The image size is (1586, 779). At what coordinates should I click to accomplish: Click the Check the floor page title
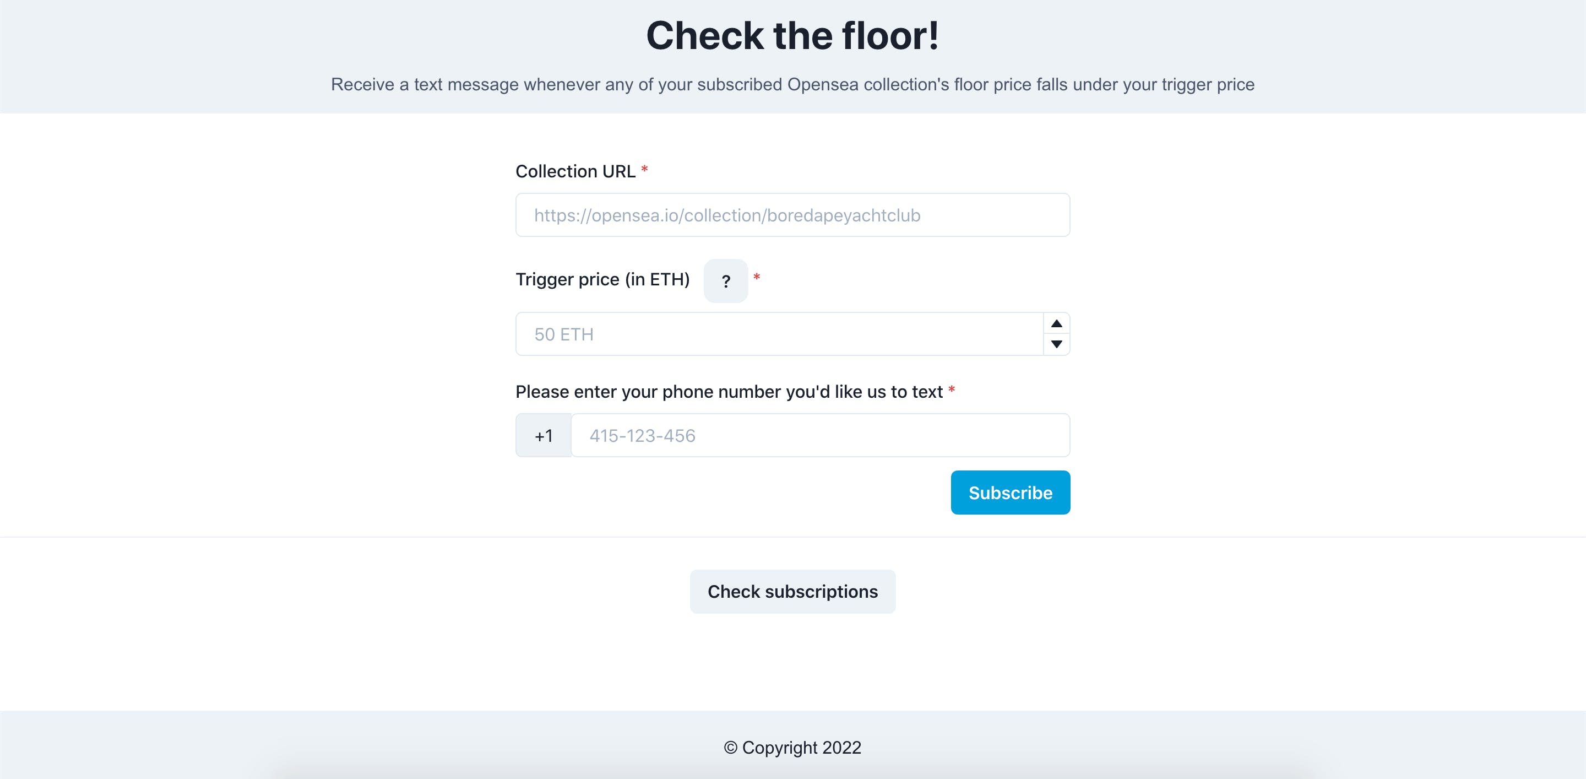pyautogui.click(x=793, y=35)
